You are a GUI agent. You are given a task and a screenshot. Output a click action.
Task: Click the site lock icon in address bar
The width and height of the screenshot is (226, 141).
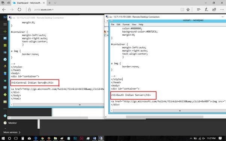29,10
